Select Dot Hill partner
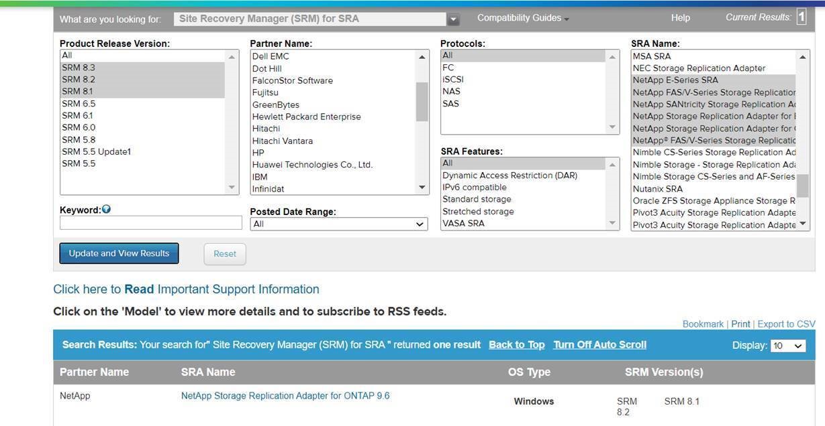This screenshot has height=426, width=825. [333, 68]
